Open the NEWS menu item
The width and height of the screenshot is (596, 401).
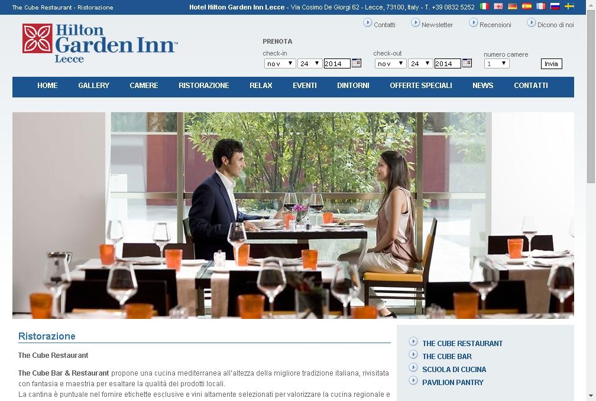[x=482, y=86]
